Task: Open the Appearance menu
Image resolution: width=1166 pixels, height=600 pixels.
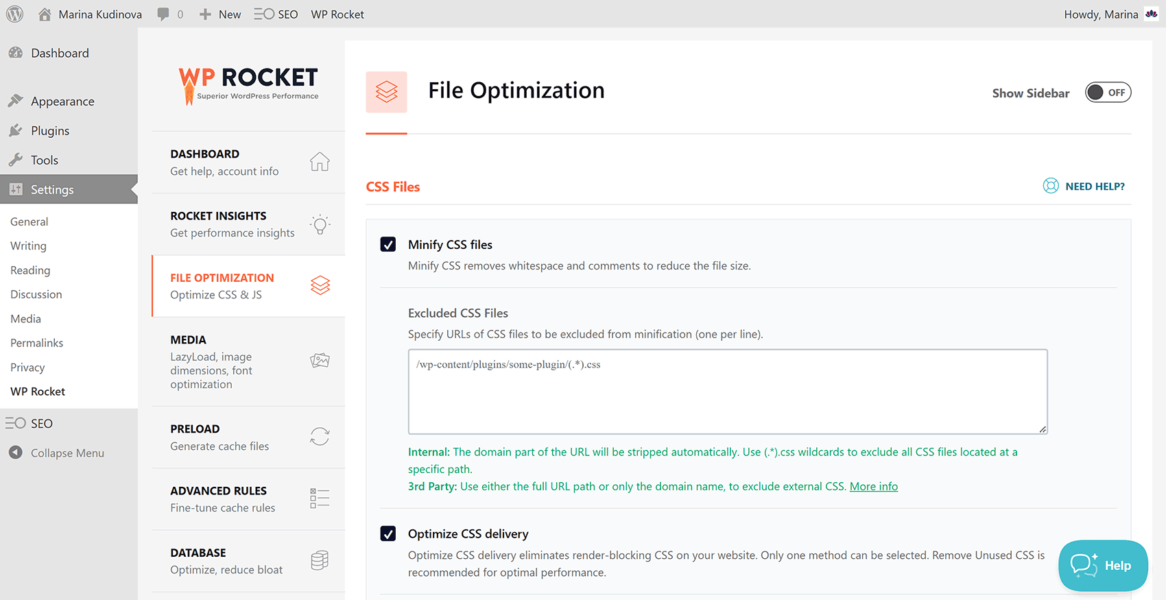Action: point(69,101)
